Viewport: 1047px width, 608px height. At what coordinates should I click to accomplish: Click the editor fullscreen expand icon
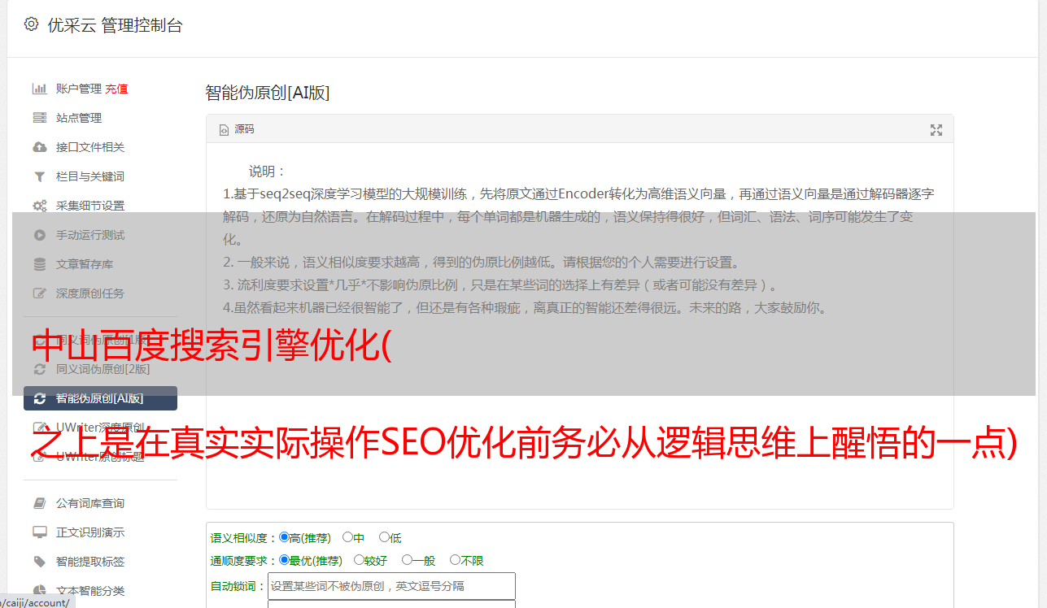pyautogui.click(x=936, y=130)
